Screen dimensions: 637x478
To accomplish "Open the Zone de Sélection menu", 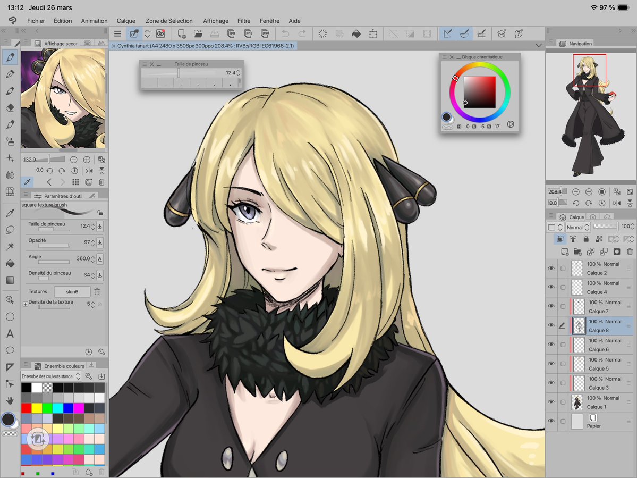I will [169, 21].
